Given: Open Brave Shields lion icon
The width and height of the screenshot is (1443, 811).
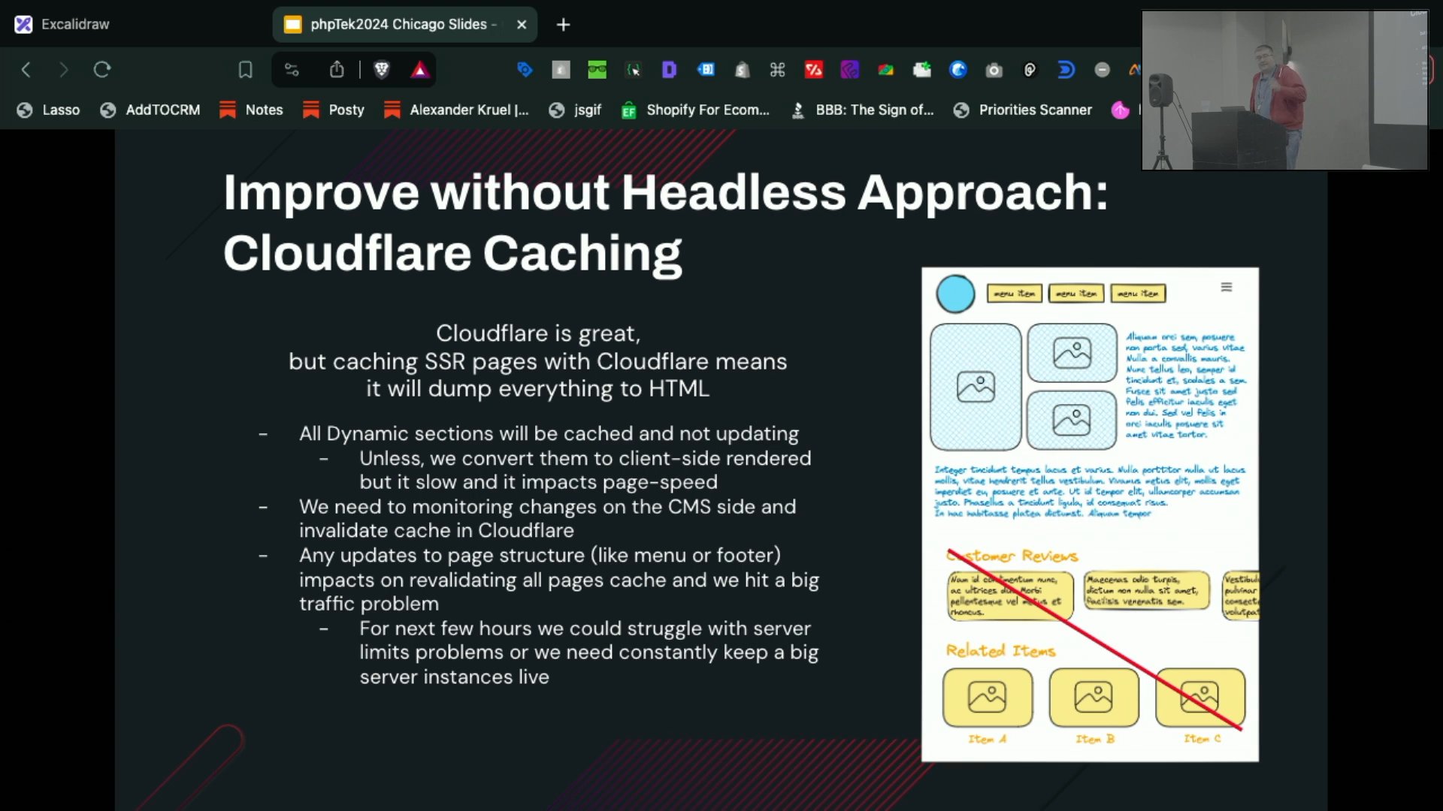Looking at the screenshot, I should [x=382, y=70].
